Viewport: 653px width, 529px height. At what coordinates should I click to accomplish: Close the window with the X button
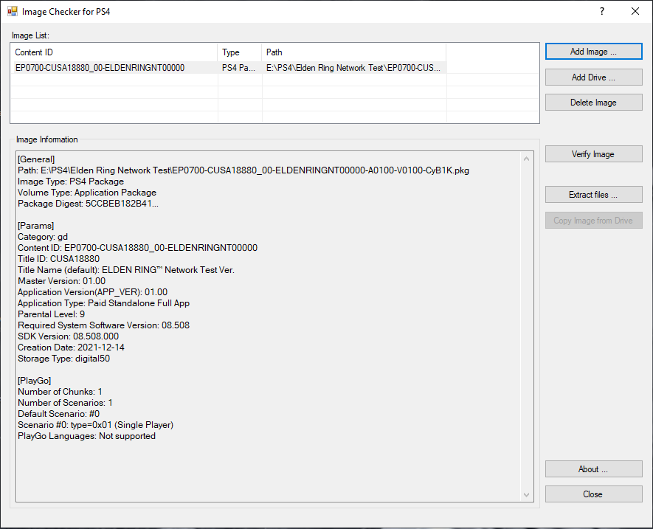click(x=635, y=11)
